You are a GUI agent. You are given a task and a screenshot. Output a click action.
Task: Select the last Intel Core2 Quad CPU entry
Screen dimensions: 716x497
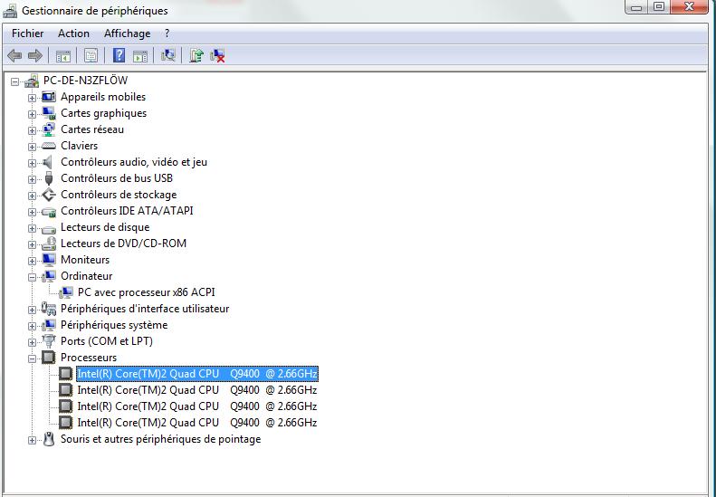tap(196, 423)
